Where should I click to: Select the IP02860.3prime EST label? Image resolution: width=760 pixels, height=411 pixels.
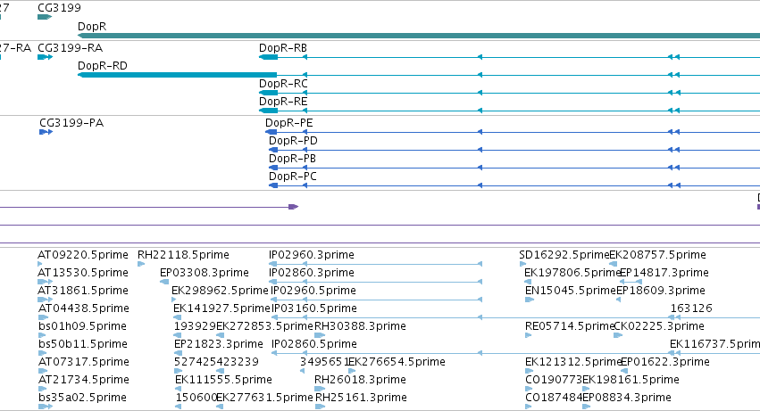(312, 273)
